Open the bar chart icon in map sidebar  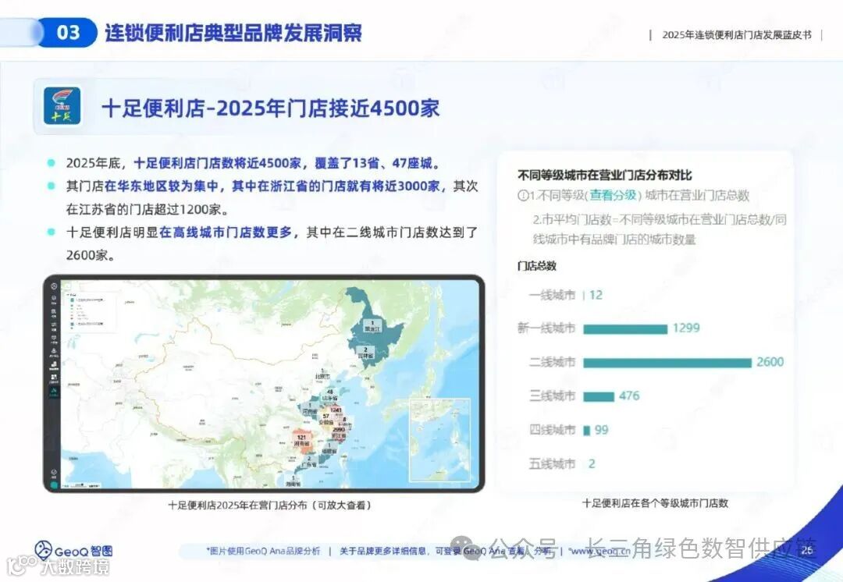pos(54,365)
